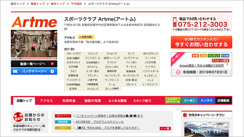Viewport: 244px width, 137px height.
Task: Select the バスケットボール category tag
Action: pos(150,71)
